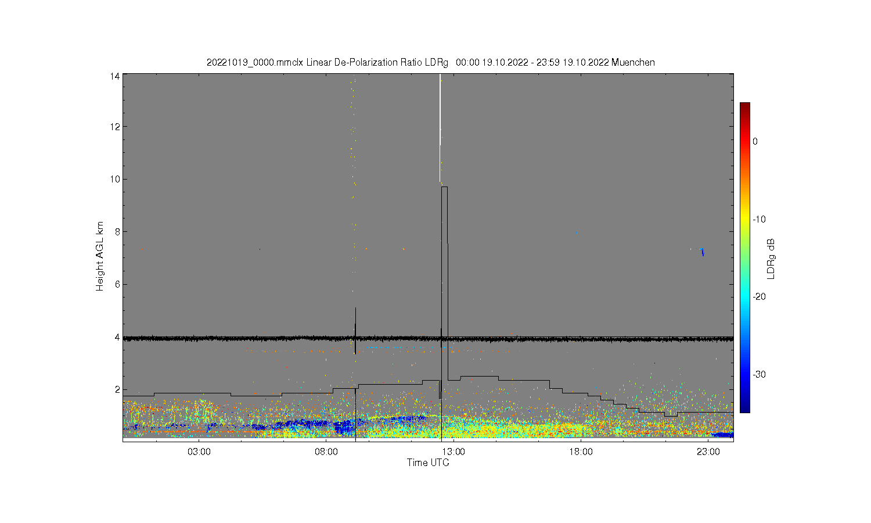The height and width of the screenshot is (523, 871).
Task: Click the colorbar tick label '-30'
Action: [760, 374]
